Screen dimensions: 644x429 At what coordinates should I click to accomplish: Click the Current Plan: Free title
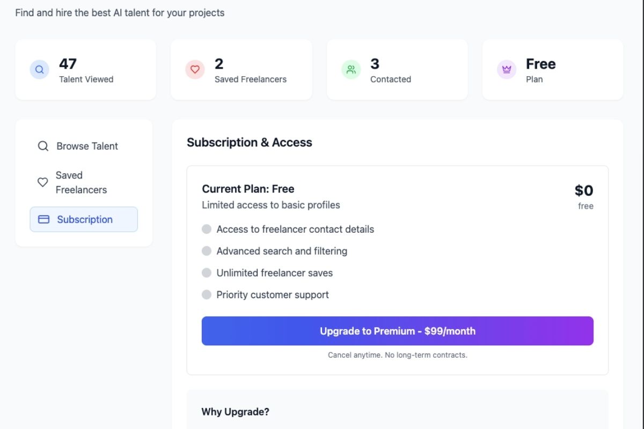click(248, 189)
